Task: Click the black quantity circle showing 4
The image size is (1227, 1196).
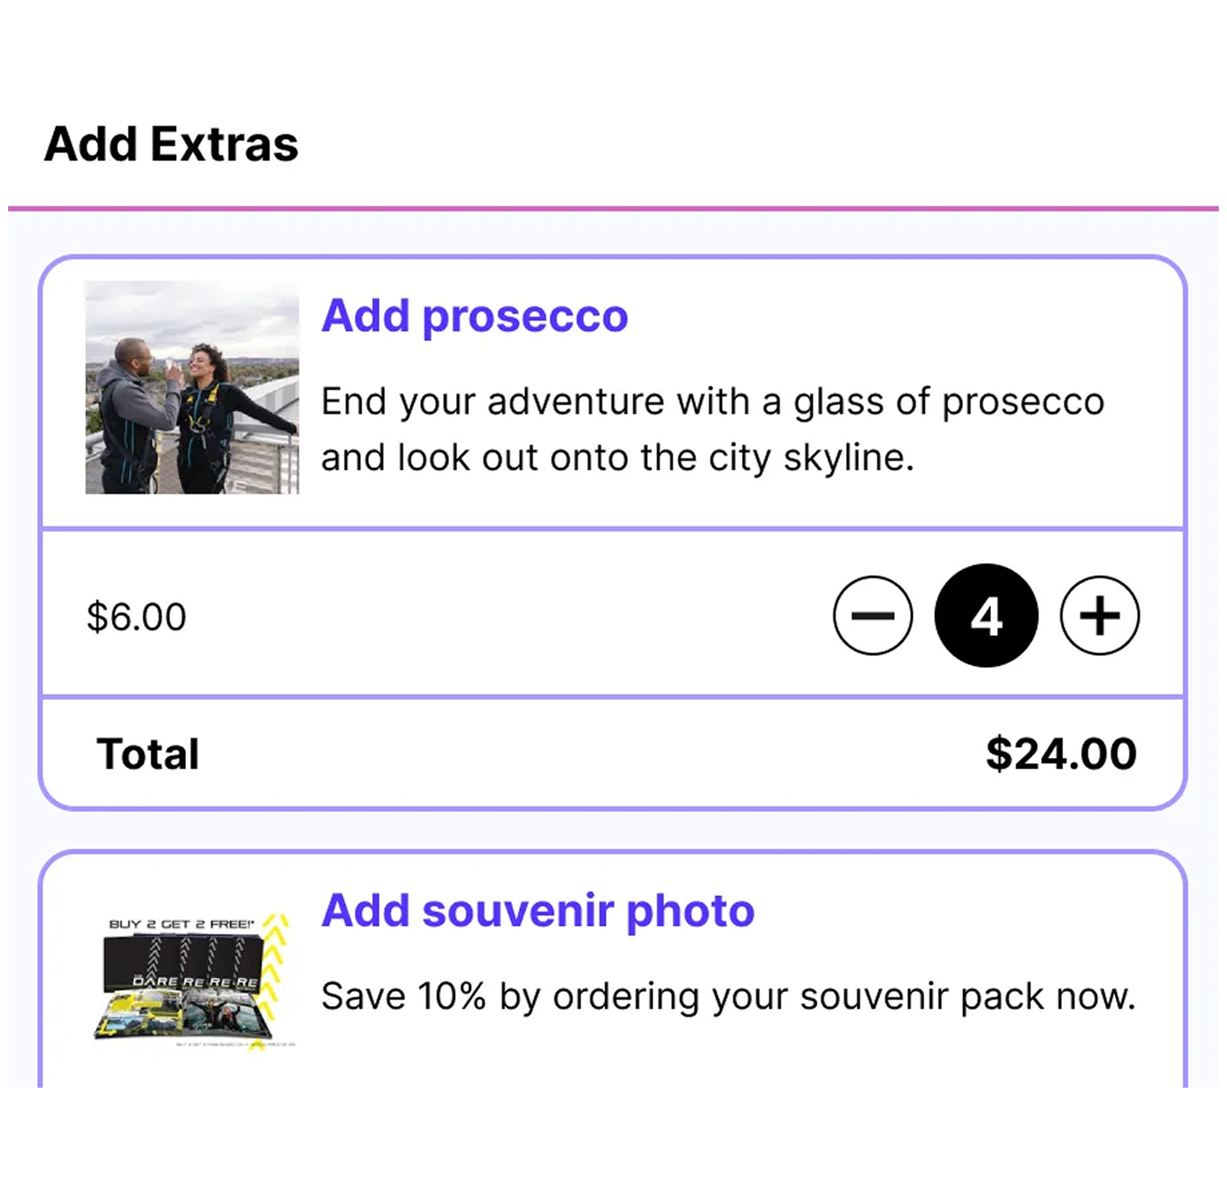Action: point(986,616)
